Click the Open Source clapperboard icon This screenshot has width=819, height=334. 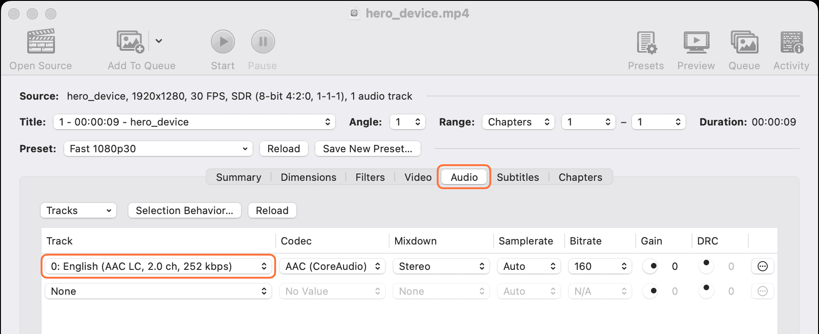(x=41, y=42)
